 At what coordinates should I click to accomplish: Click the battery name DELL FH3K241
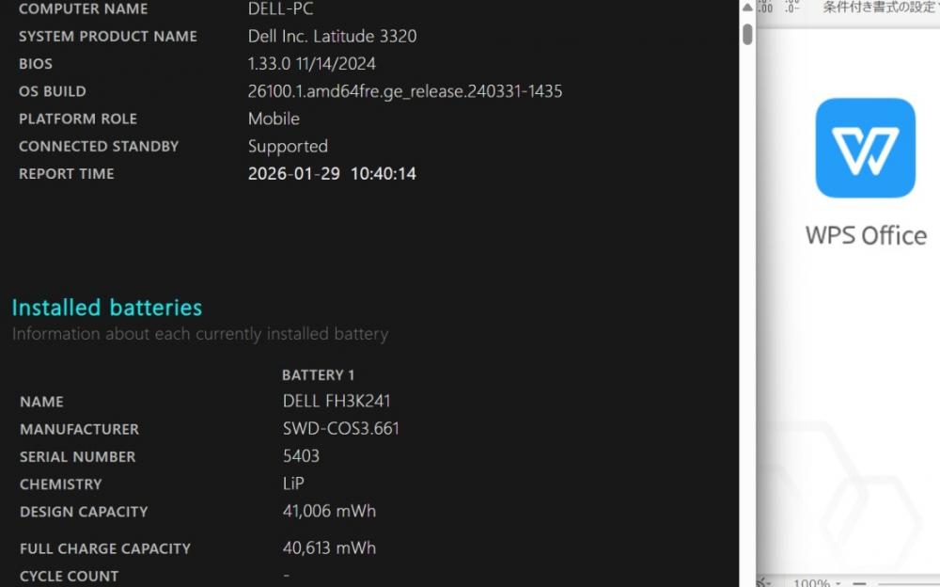pos(337,401)
